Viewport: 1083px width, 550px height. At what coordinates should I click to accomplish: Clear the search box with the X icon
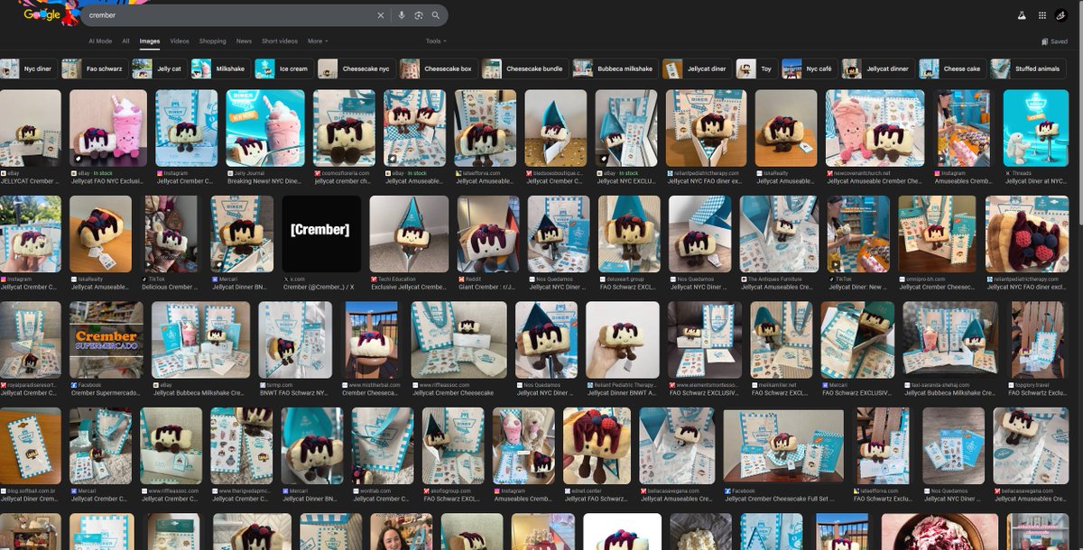point(380,15)
